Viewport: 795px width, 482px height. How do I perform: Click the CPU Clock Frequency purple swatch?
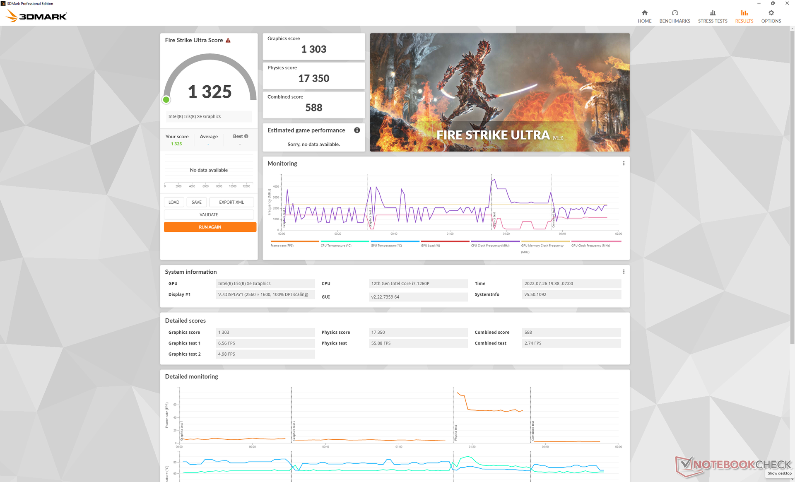(495, 241)
